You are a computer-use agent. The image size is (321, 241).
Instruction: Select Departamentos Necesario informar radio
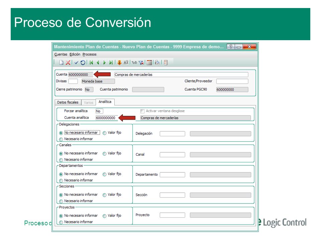tap(61, 180)
